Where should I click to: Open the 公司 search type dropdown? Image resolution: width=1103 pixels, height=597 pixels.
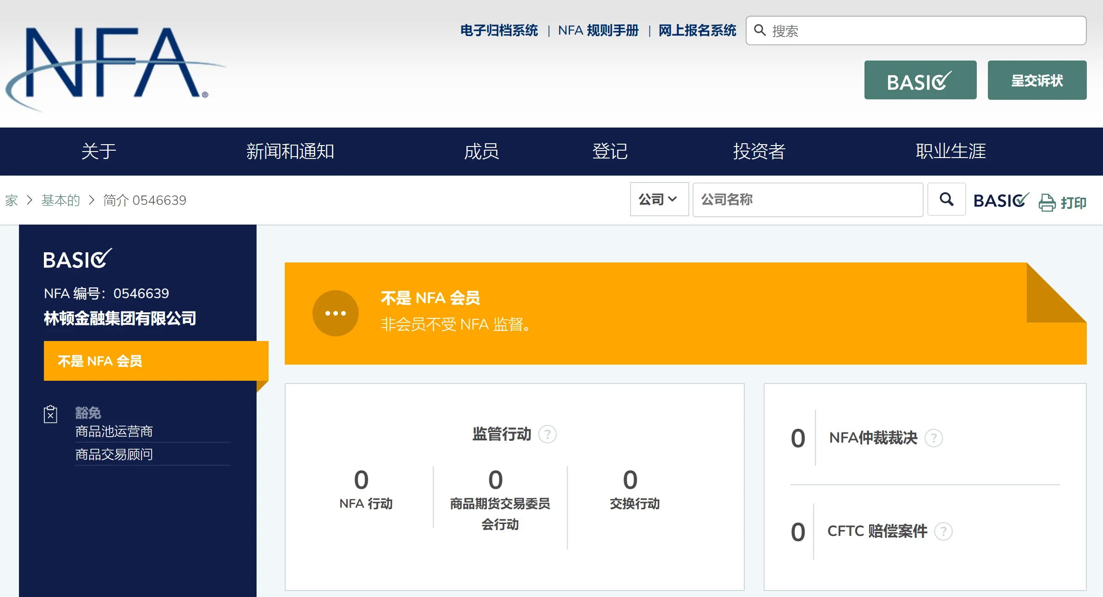point(659,199)
